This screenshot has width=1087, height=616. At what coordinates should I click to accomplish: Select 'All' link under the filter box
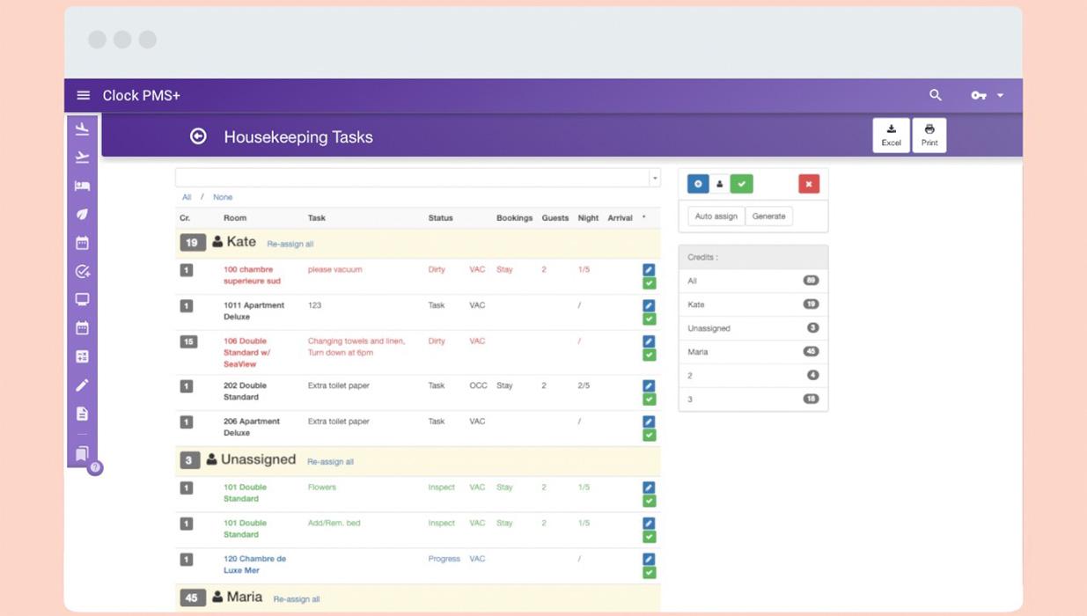click(187, 197)
